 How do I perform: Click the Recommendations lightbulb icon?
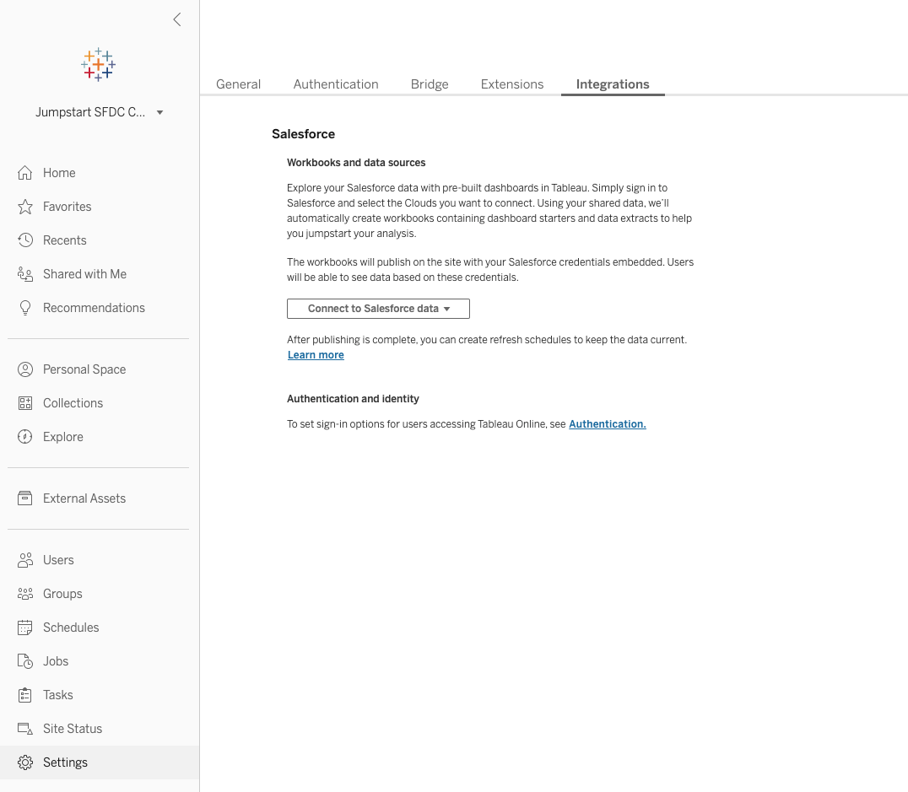click(x=25, y=307)
